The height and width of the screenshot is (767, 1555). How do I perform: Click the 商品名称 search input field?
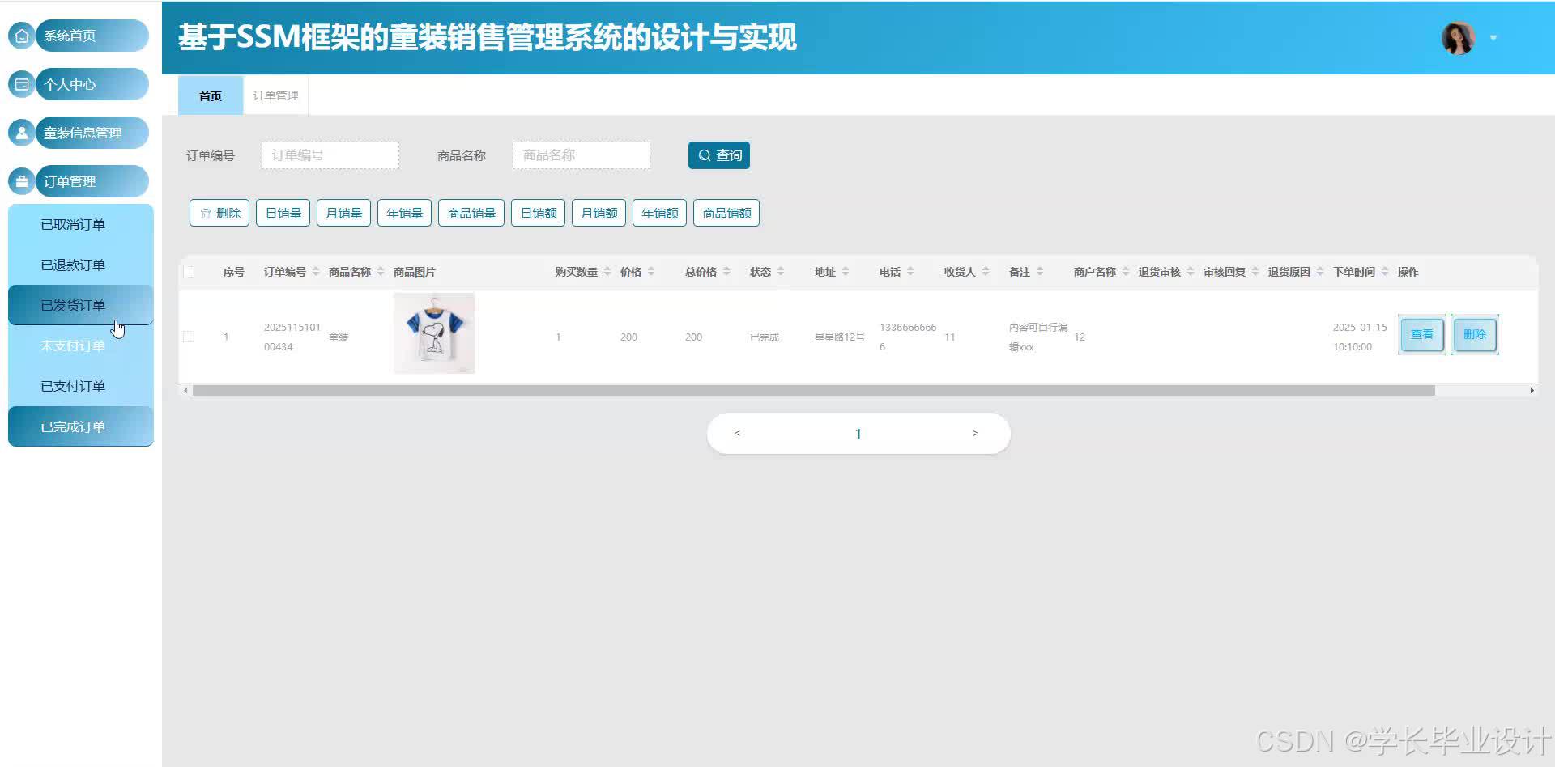[582, 155]
